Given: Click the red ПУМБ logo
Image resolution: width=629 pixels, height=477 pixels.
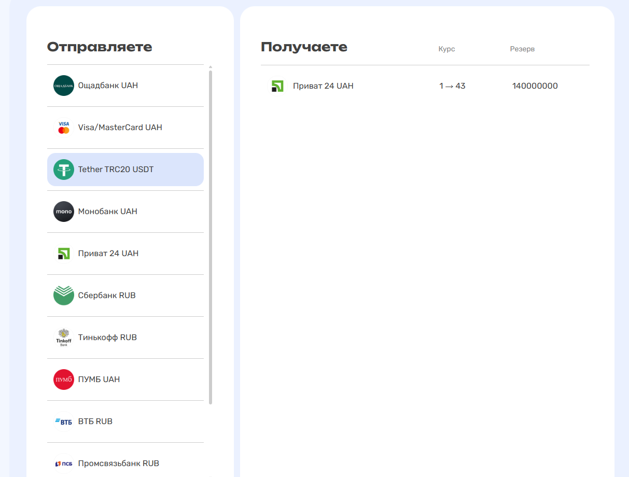Looking at the screenshot, I should click(x=64, y=380).
